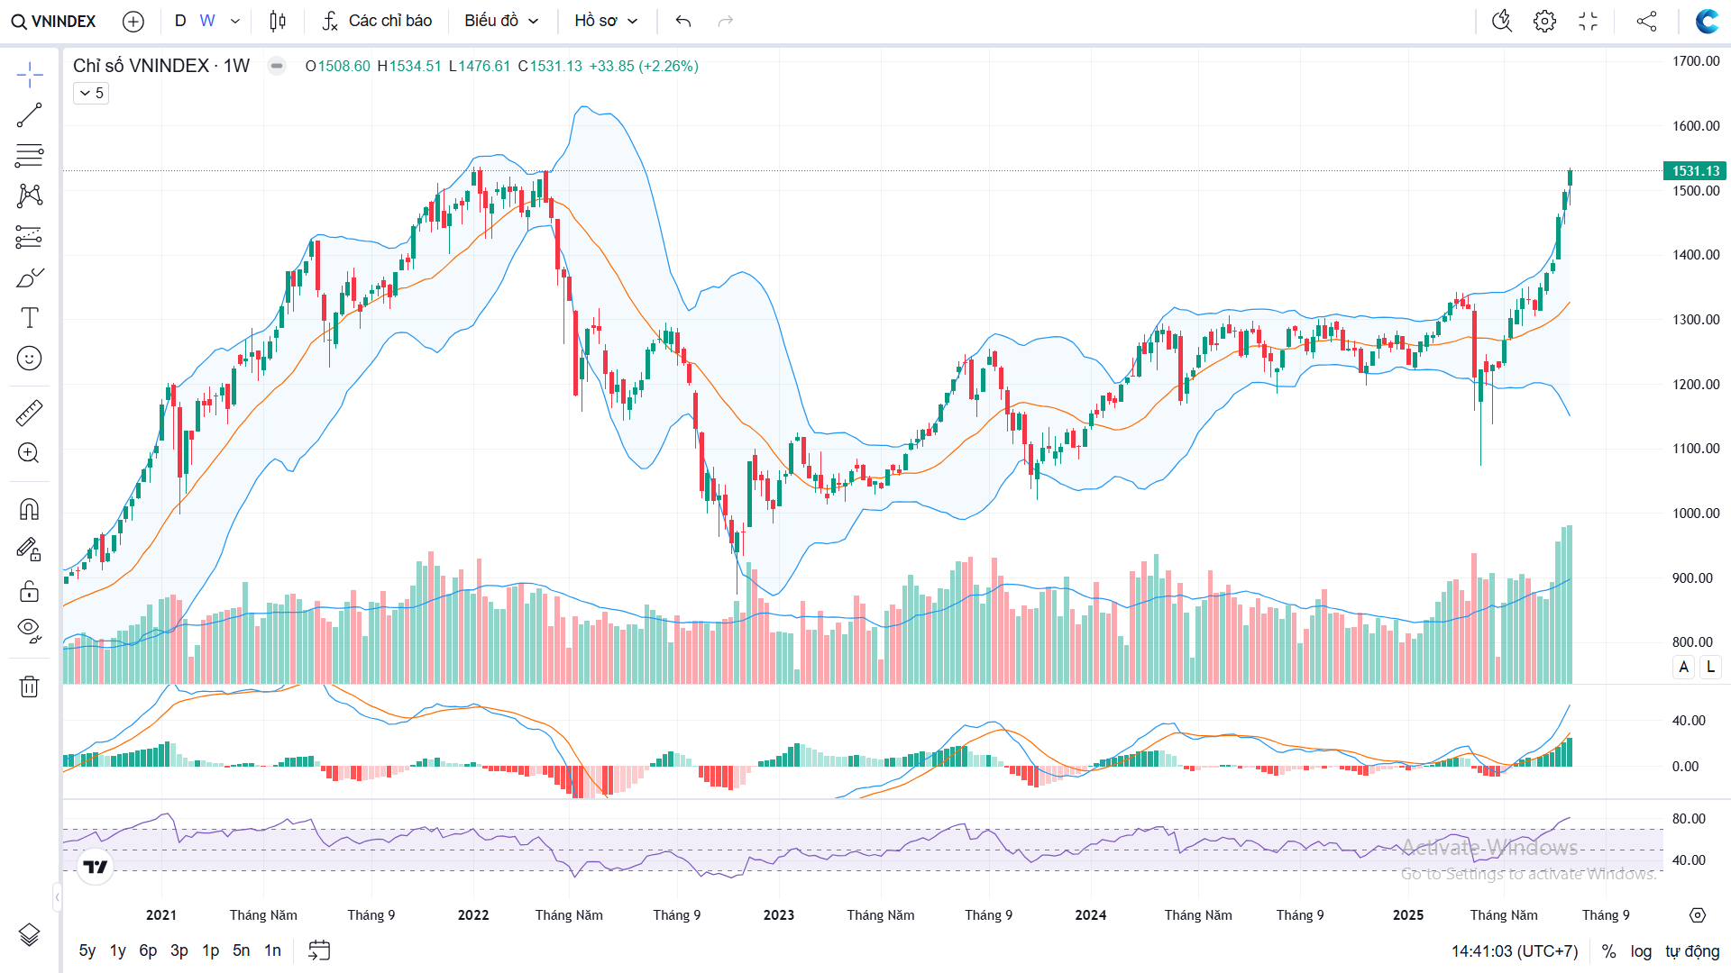
Task: Select the trend line drawing tool
Action: (x=29, y=115)
